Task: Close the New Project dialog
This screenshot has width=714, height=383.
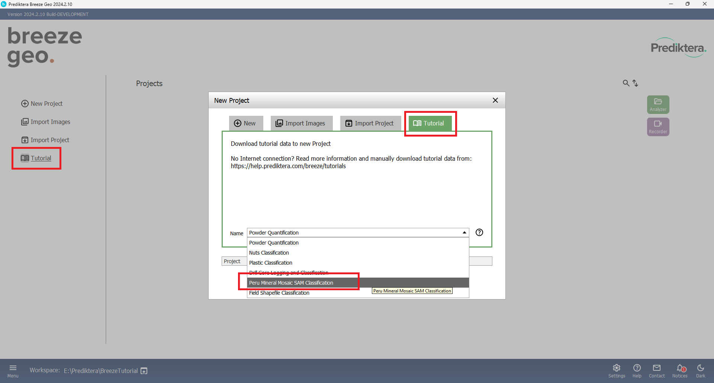Action: (x=495, y=100)
